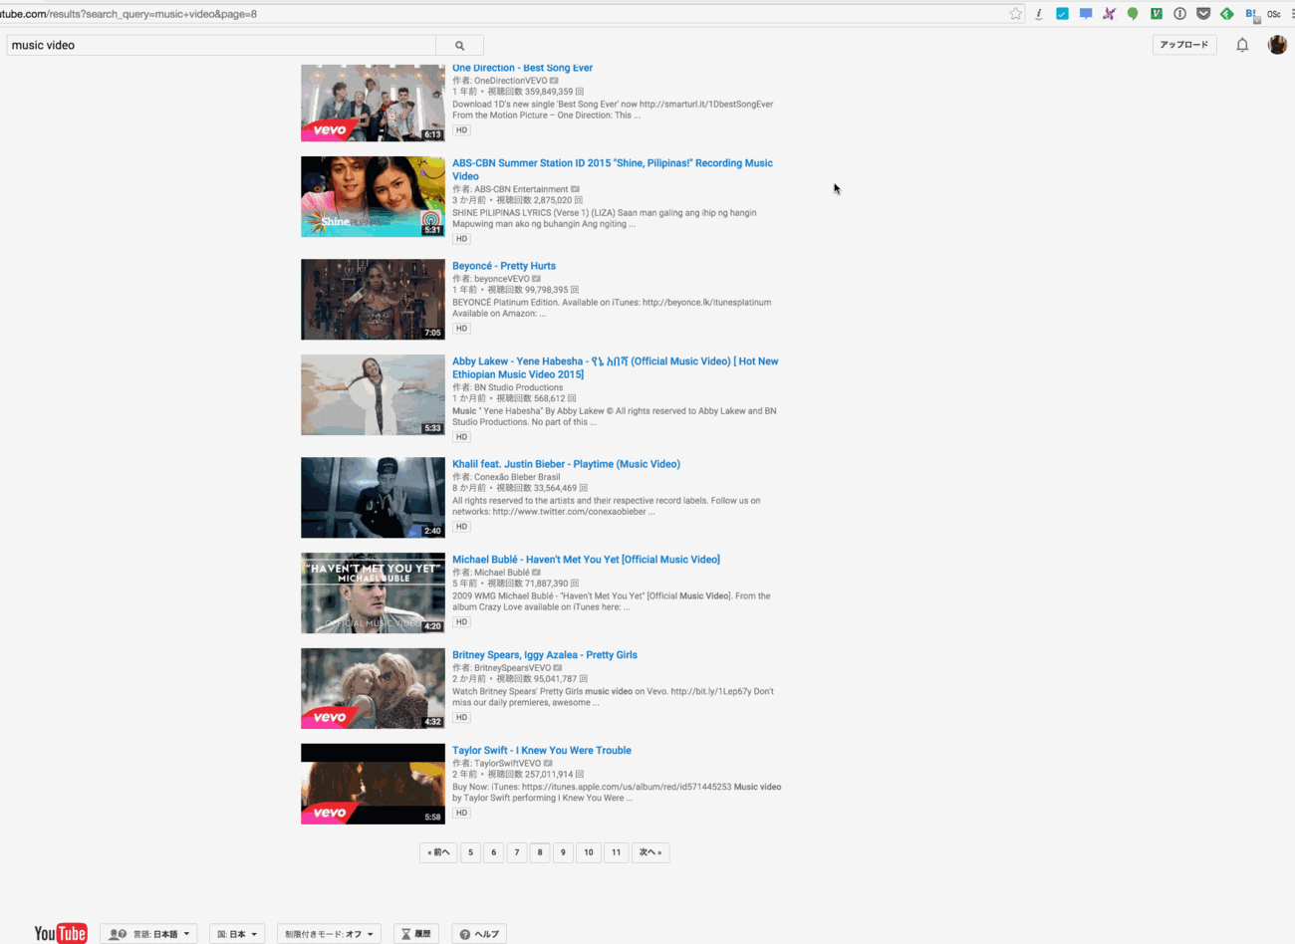Click the YouTube logo in footer

coord(61,933)
